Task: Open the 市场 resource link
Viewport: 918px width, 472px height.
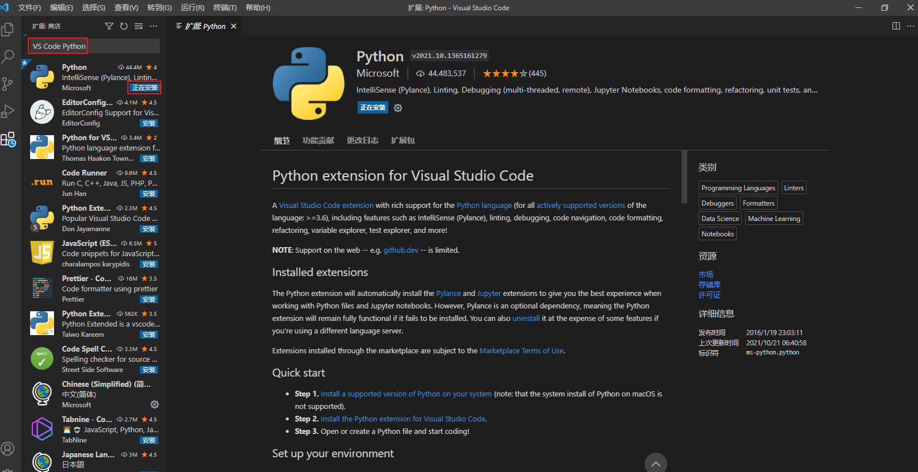Action: coord(706,274)
